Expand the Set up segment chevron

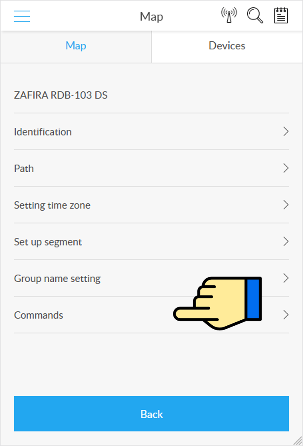tap(286, 241)
